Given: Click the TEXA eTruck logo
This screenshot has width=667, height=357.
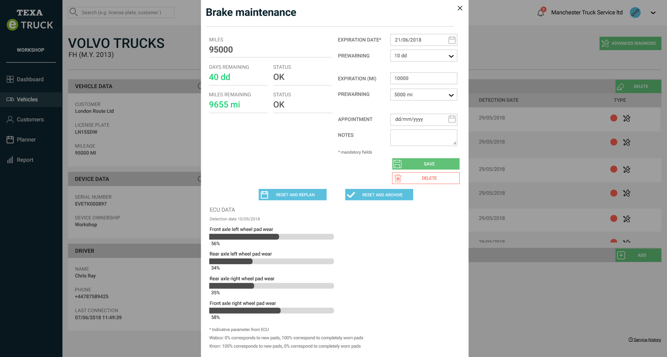Looking at the screenshot, I should pyautogui.click(x=30, y=20).
